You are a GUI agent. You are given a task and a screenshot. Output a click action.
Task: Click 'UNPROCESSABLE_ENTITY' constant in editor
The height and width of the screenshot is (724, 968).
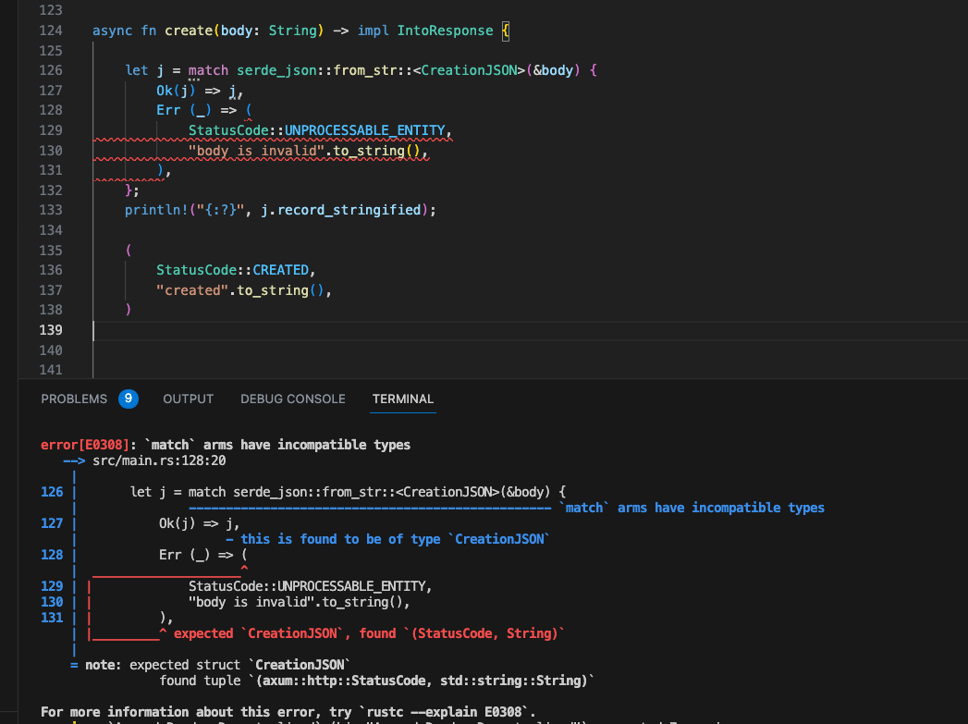pos(365,130)
